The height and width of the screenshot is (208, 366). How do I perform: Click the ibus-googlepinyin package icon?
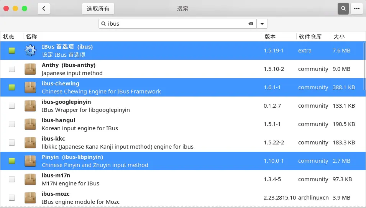click(x=30, y=106)
